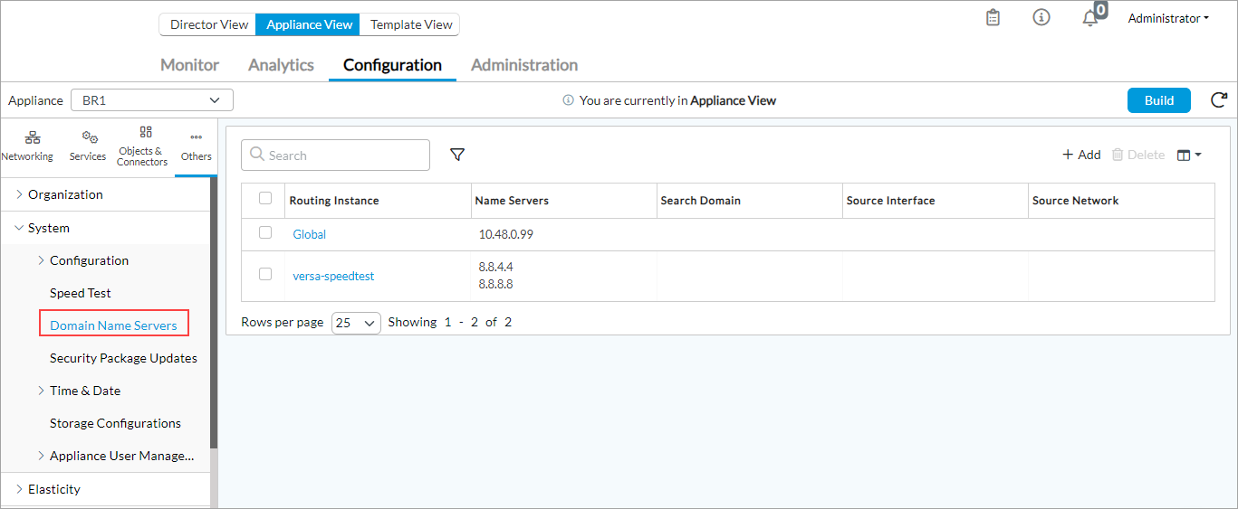Open the versa-speedtest routing instance link
Image resolution: width=1238 pixels, height=509 pixels.
coord(333,276)
